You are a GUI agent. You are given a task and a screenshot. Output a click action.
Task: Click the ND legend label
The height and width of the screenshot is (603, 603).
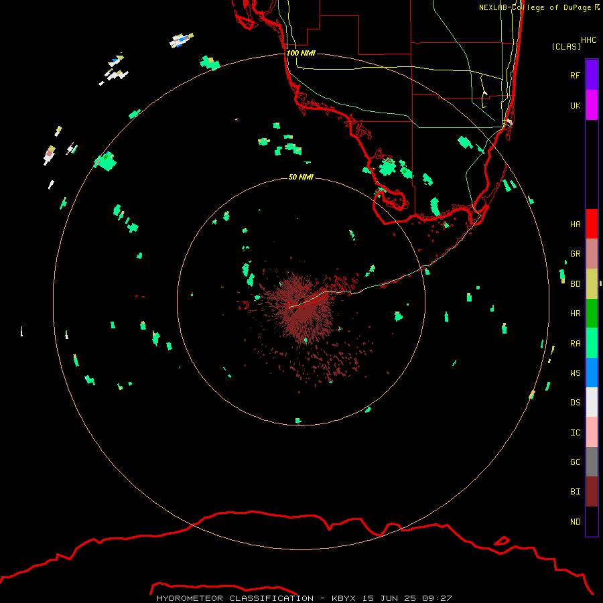pyautogui.click(x=575, y=522)
